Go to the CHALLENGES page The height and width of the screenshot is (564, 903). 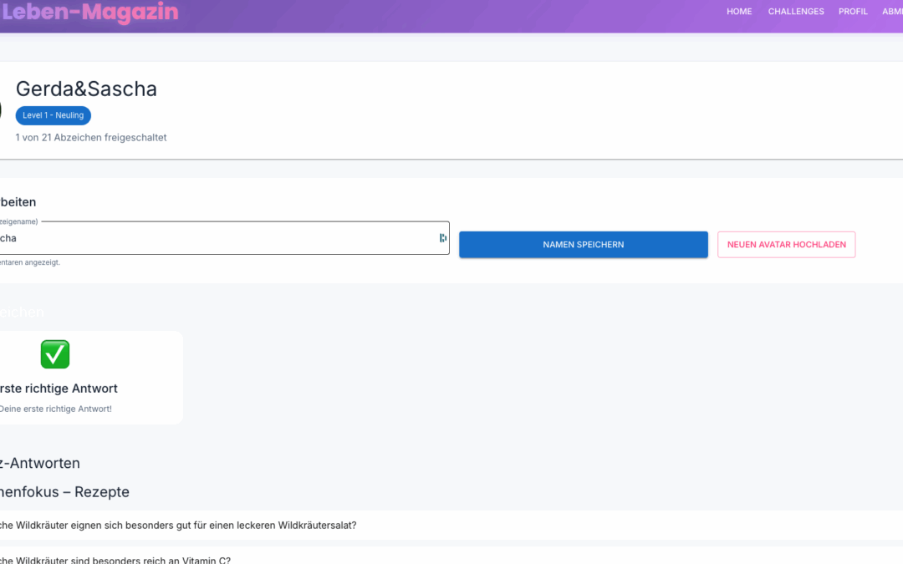796,12
